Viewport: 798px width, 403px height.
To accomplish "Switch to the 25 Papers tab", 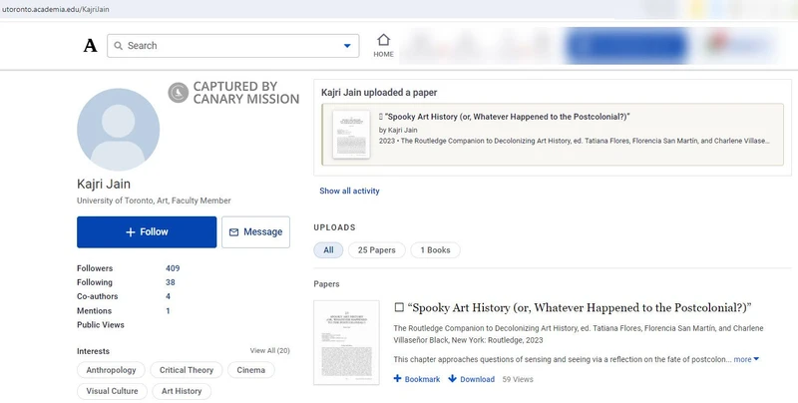I will pos(377,249).
